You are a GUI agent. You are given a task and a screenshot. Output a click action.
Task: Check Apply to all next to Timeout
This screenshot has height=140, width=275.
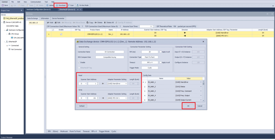(x=160, y=62)
